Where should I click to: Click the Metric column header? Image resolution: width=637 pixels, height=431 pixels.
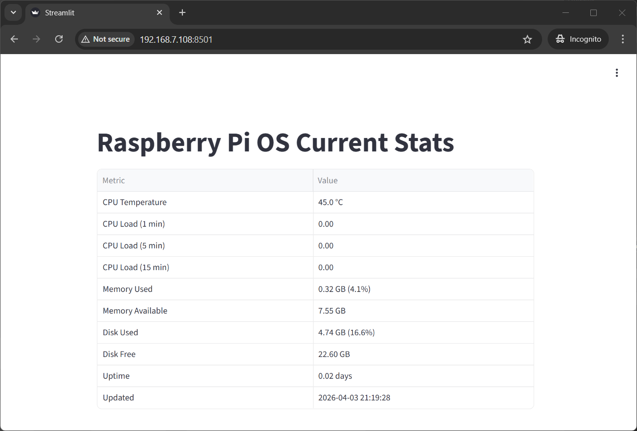(113, 180)
